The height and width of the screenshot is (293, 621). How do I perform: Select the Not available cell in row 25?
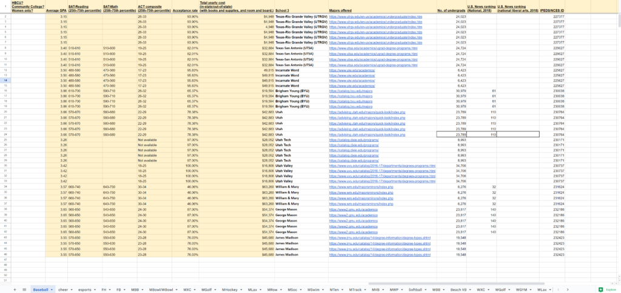tap(155, 140)
